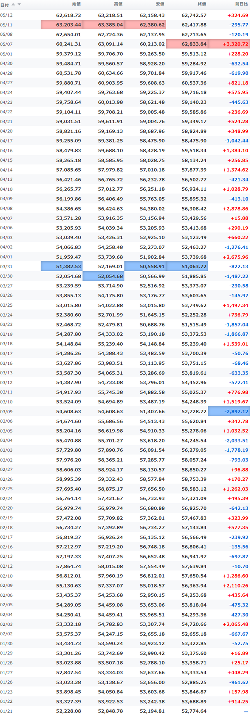Select the closing value 53,333.54

pos(194,672)
